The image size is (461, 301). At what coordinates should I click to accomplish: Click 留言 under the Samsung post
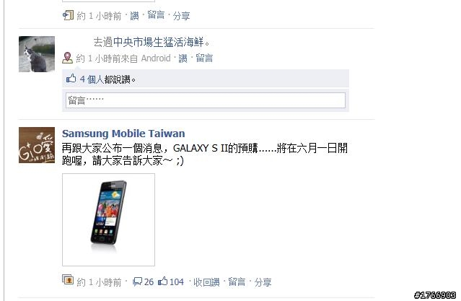click(237, 282)
